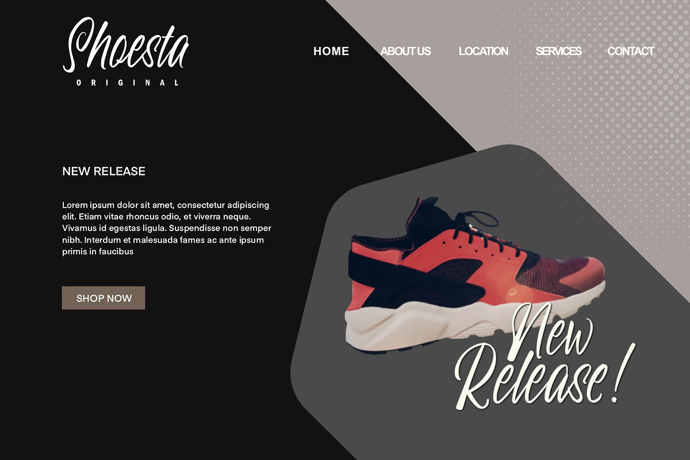
Task: Navigate to the CONTACT page
Action: (631, 51)
